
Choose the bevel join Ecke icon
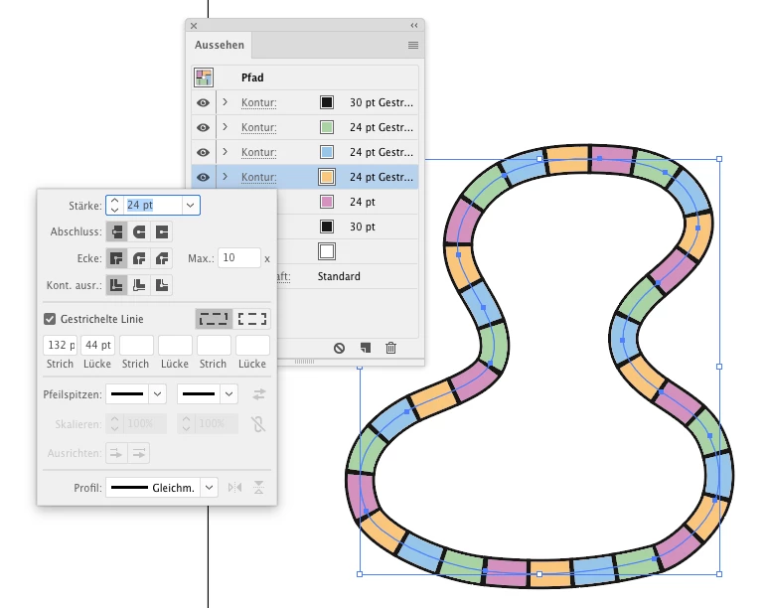(162, 258)
